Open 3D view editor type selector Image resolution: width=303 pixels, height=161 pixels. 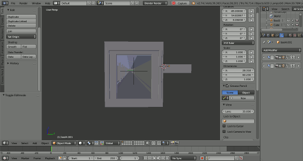click(5, 143)
